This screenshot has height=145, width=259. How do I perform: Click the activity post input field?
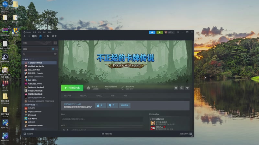102,119
